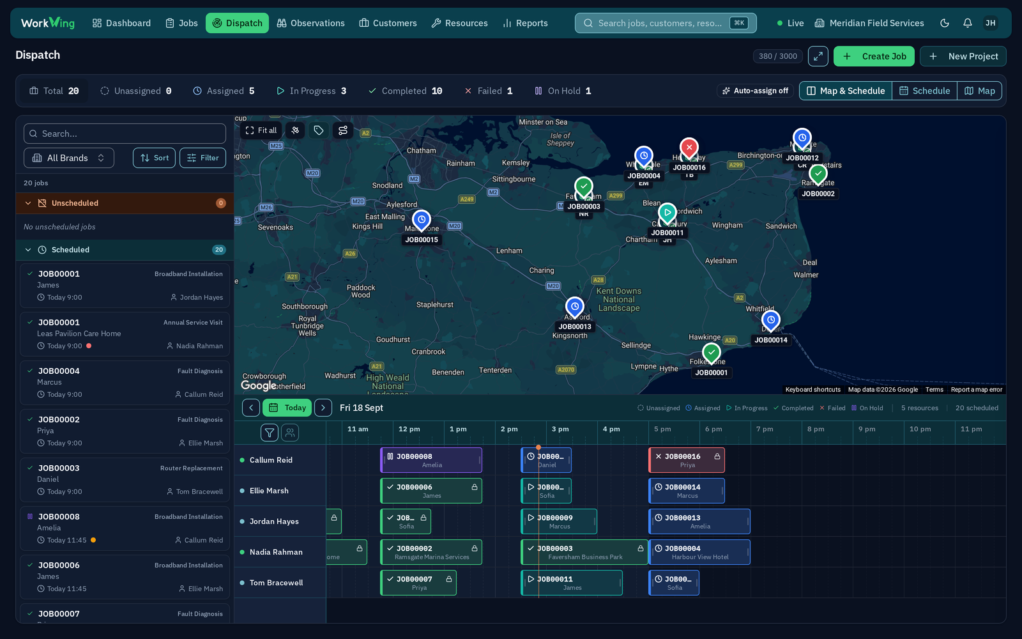This screenshot has width=1022, height=639.
Task: Open Filter options
Action: (x=202, y=158)
